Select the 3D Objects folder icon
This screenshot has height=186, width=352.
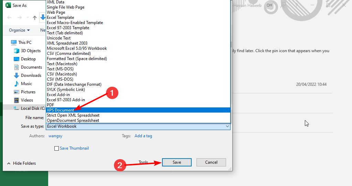pyautogui.click(x=17, y=51)
